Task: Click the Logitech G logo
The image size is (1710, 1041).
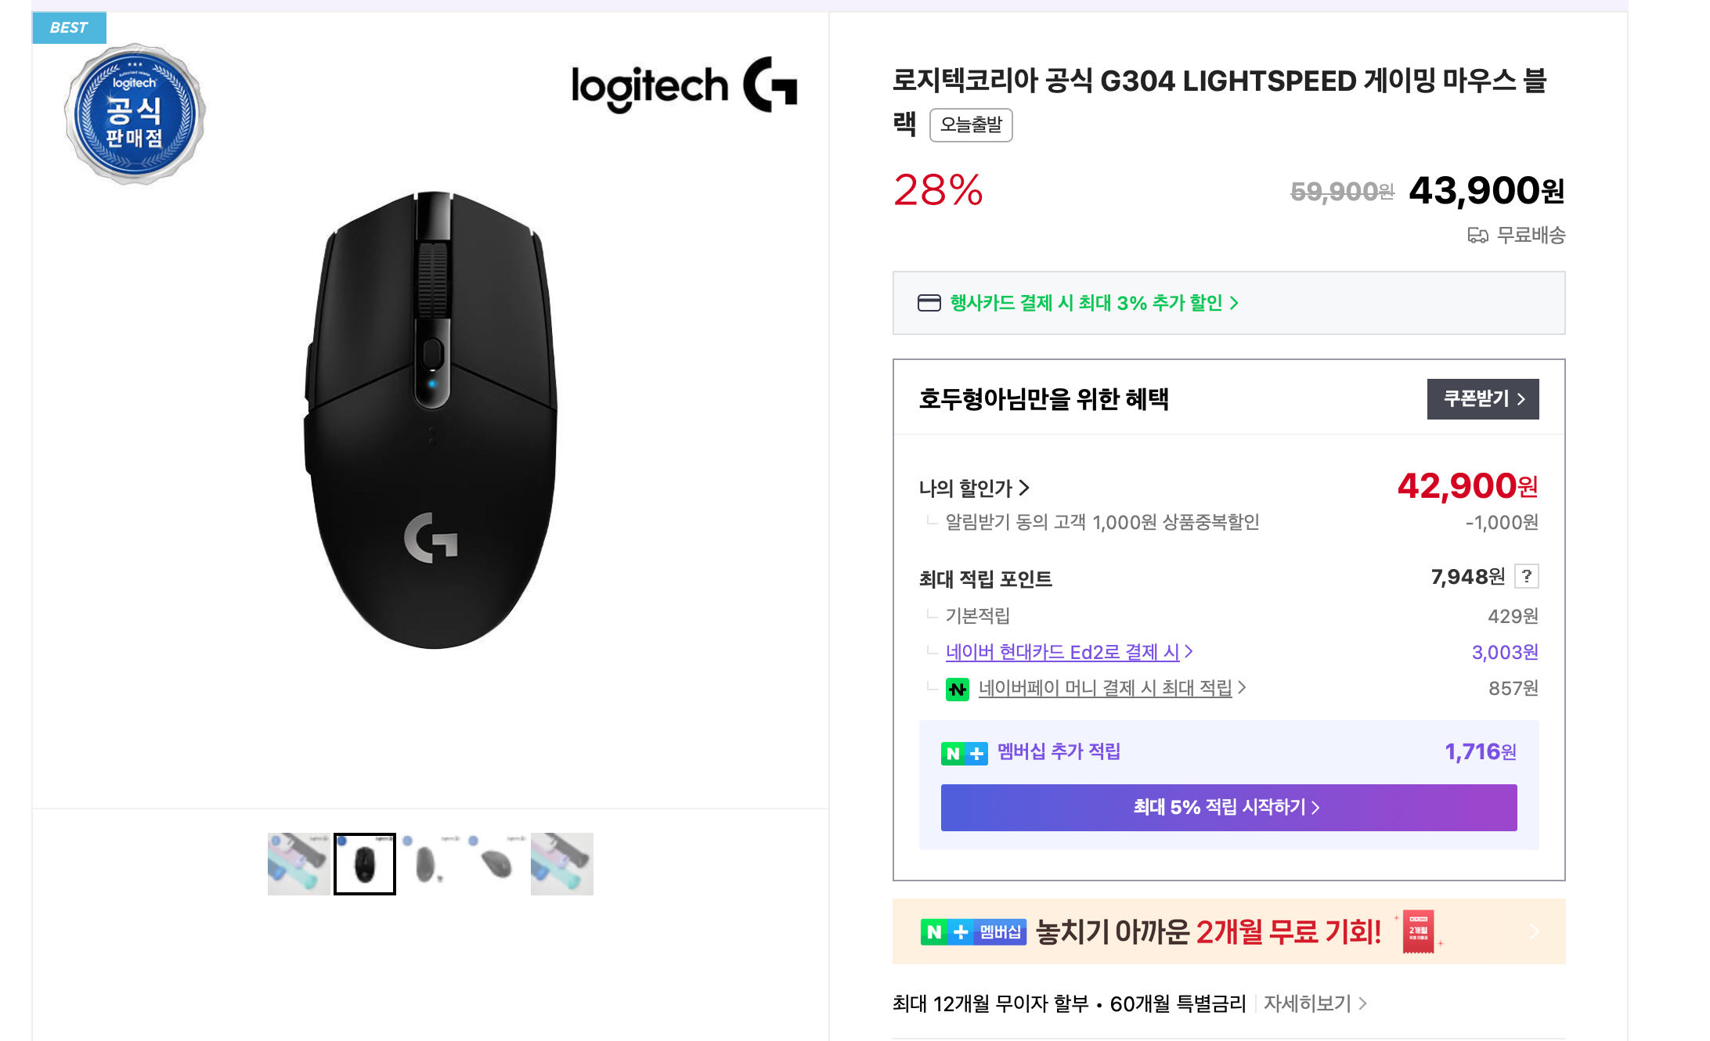Action: pos(684,85)
